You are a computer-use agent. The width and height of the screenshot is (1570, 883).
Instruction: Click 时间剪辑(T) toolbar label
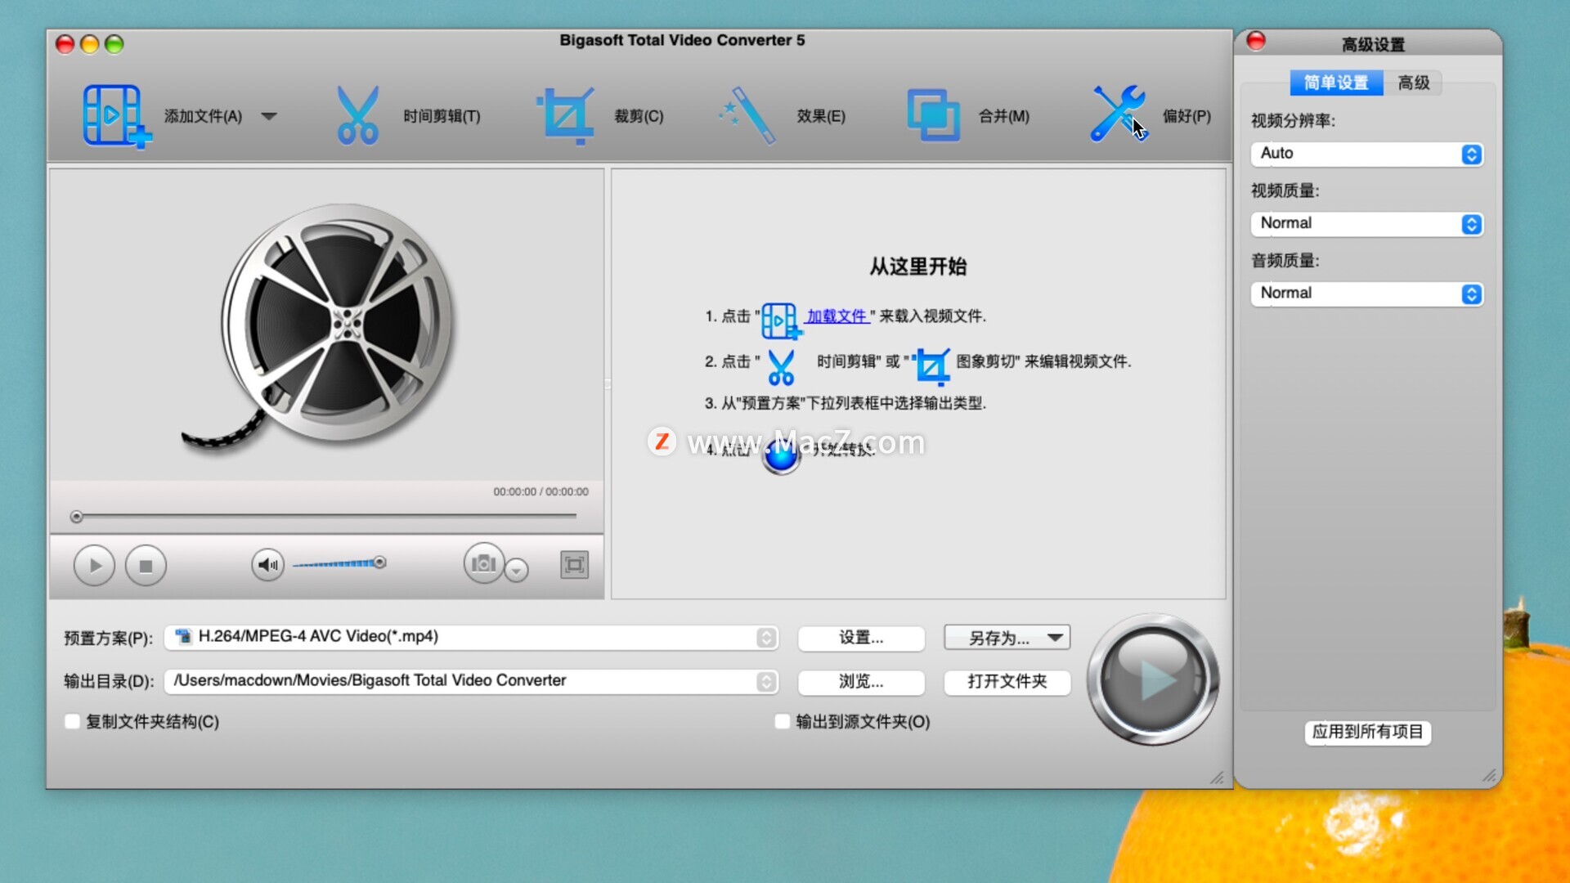coord(442,116)
